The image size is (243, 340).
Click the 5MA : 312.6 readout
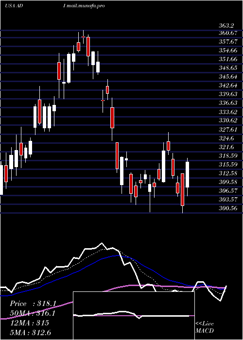tap(30, 332)
